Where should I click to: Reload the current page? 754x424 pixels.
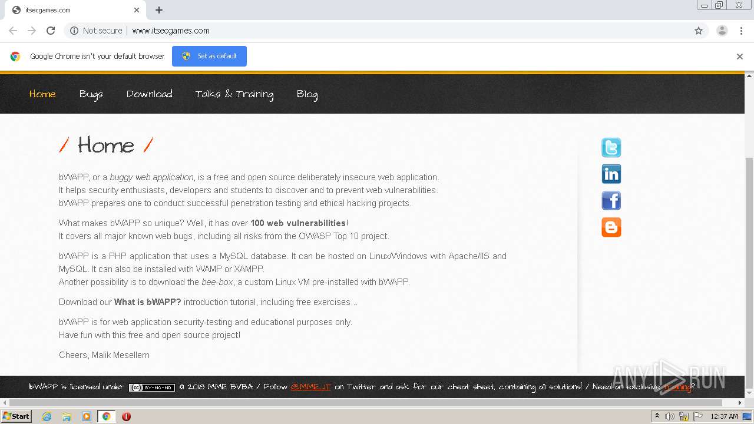tap(51, 31)
